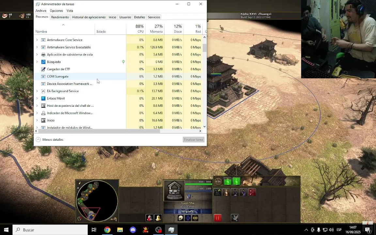Viewport: 376px width, 235px height.
Task: Click the blue crosshair focus icon
Action: [x=188, y=218]
